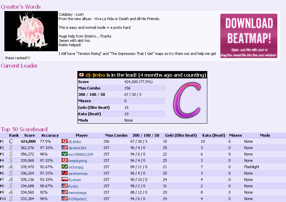Viewport: 286px width, 202px height.
Task: Visit Ryato's player profile
Action: coord(73,186)
